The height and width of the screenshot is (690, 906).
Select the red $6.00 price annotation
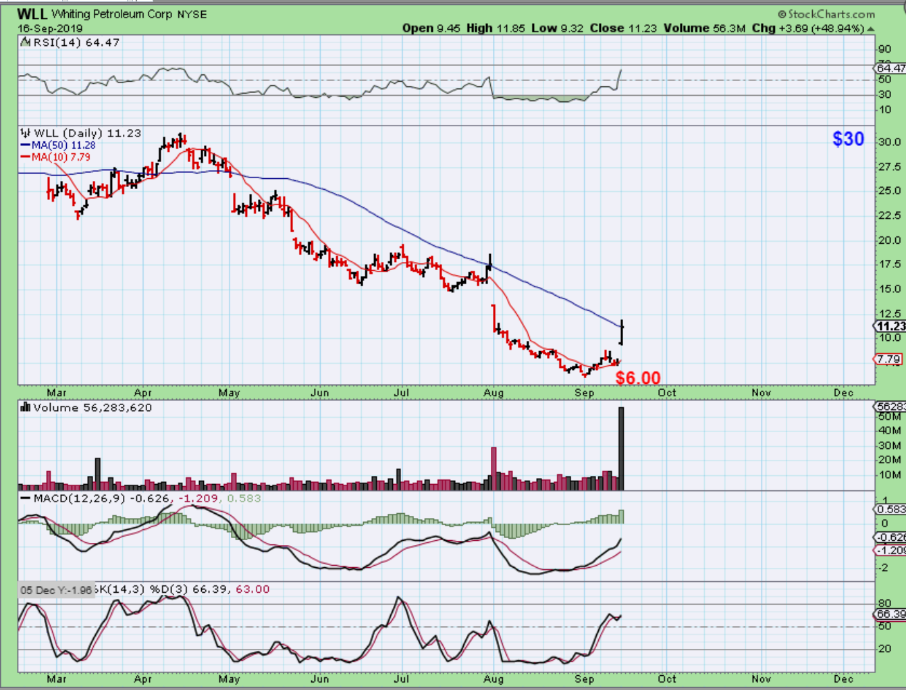click(x=637, y=377)
